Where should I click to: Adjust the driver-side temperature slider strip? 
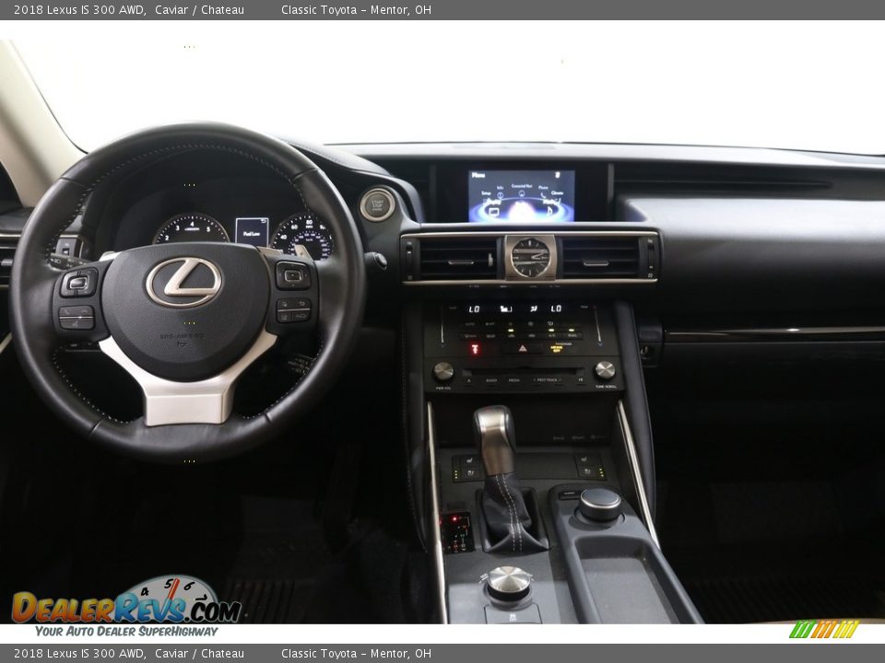point(442,326)
